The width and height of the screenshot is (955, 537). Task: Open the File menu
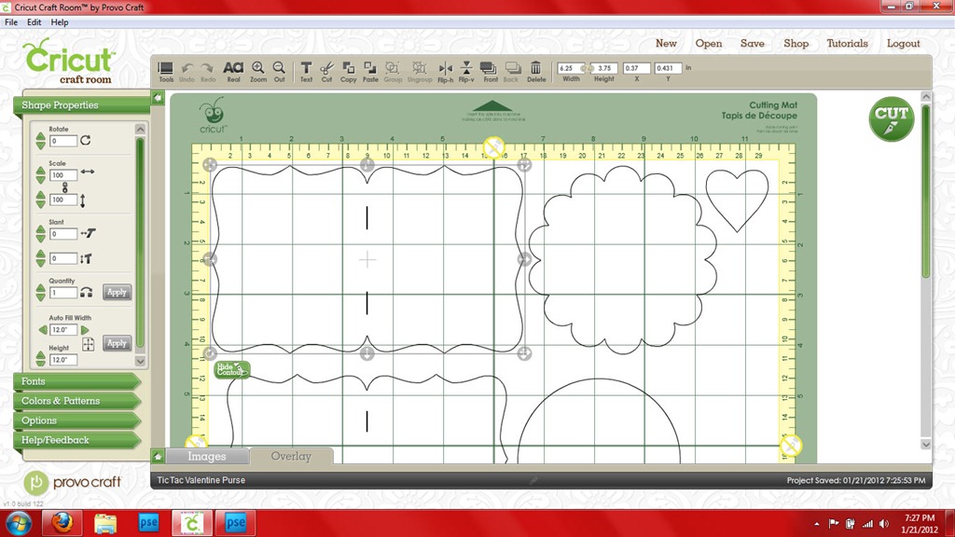(11, 22)
